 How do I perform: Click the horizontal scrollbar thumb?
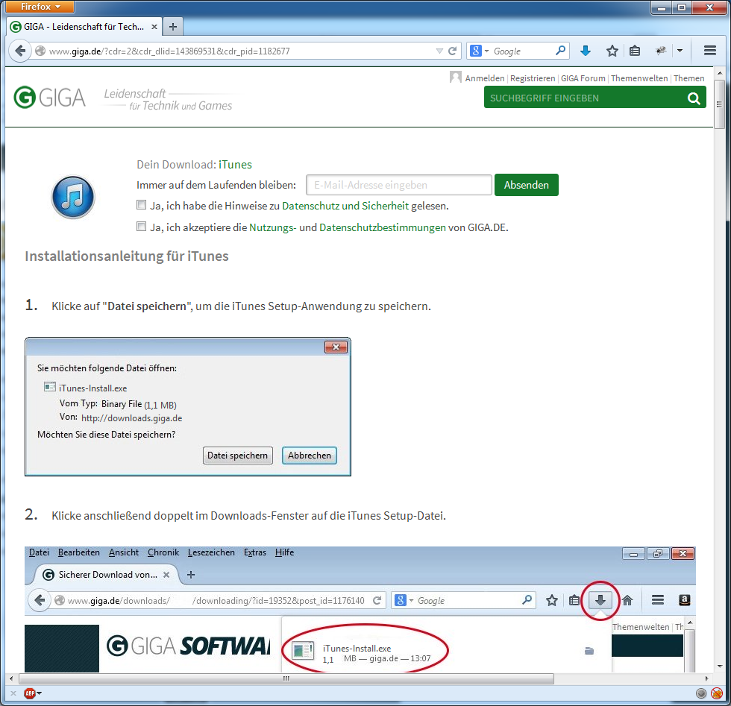[286, 678]
